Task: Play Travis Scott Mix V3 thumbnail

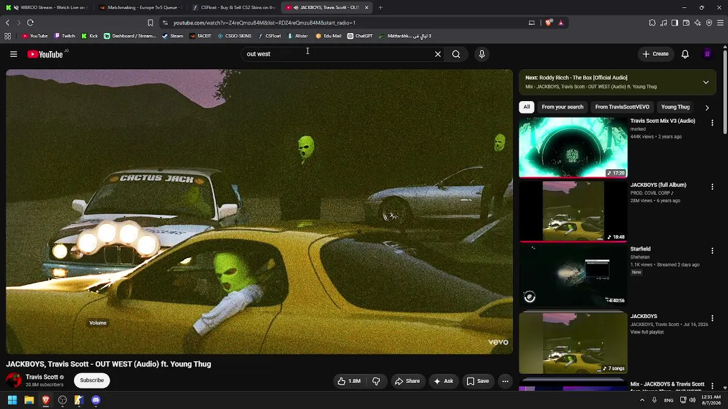Action: pos(573,148)
